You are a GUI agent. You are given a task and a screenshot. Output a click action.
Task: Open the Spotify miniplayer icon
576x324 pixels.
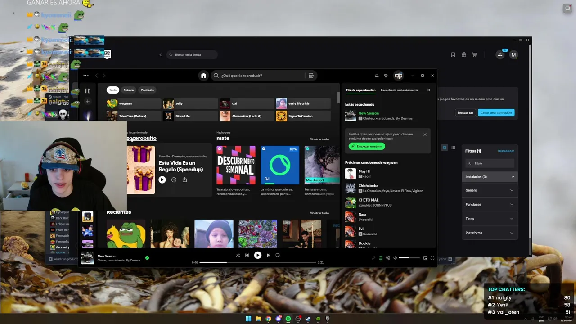tap(425, 258)
